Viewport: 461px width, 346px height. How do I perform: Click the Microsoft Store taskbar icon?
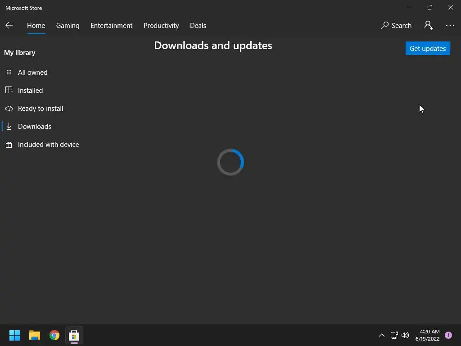click(74, 335)
